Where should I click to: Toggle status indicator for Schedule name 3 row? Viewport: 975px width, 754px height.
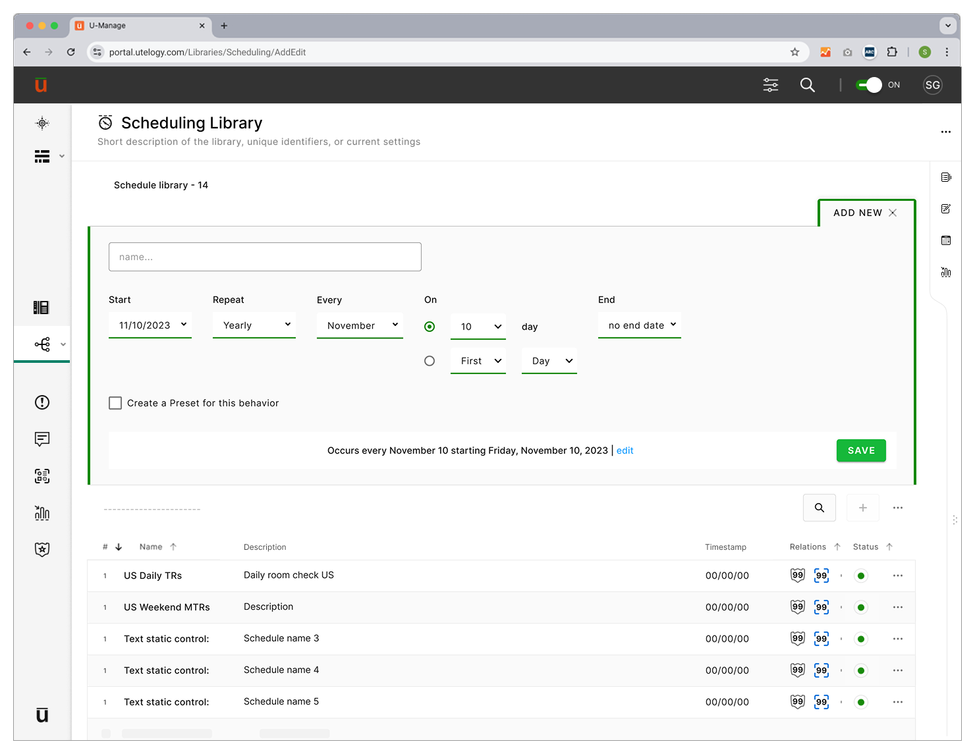tap(861, 639)
